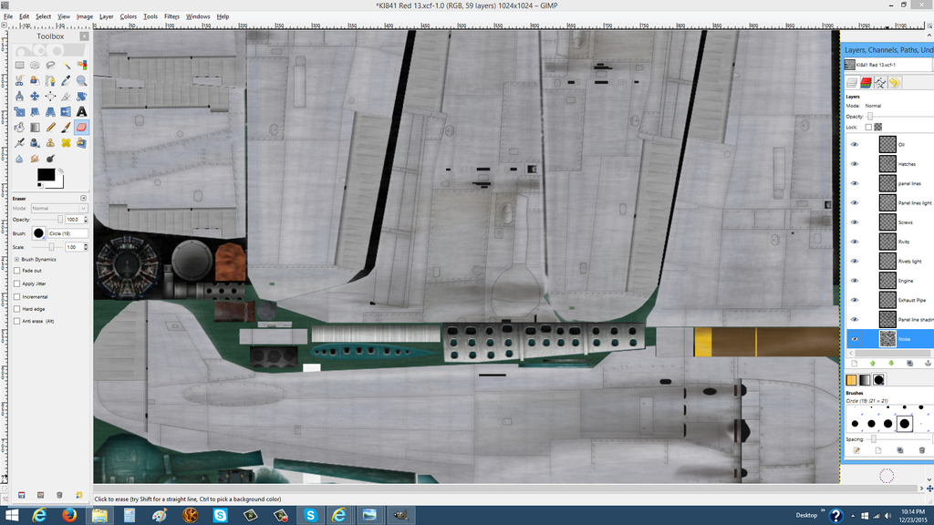The image size is (934, 525).
Task: Activate the Scissors Select tool
Action: [x=20, y=80]
